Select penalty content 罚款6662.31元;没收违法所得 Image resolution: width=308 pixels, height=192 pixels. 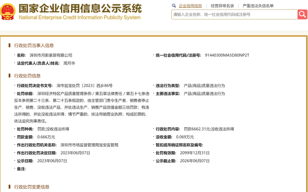pos(209,129)
